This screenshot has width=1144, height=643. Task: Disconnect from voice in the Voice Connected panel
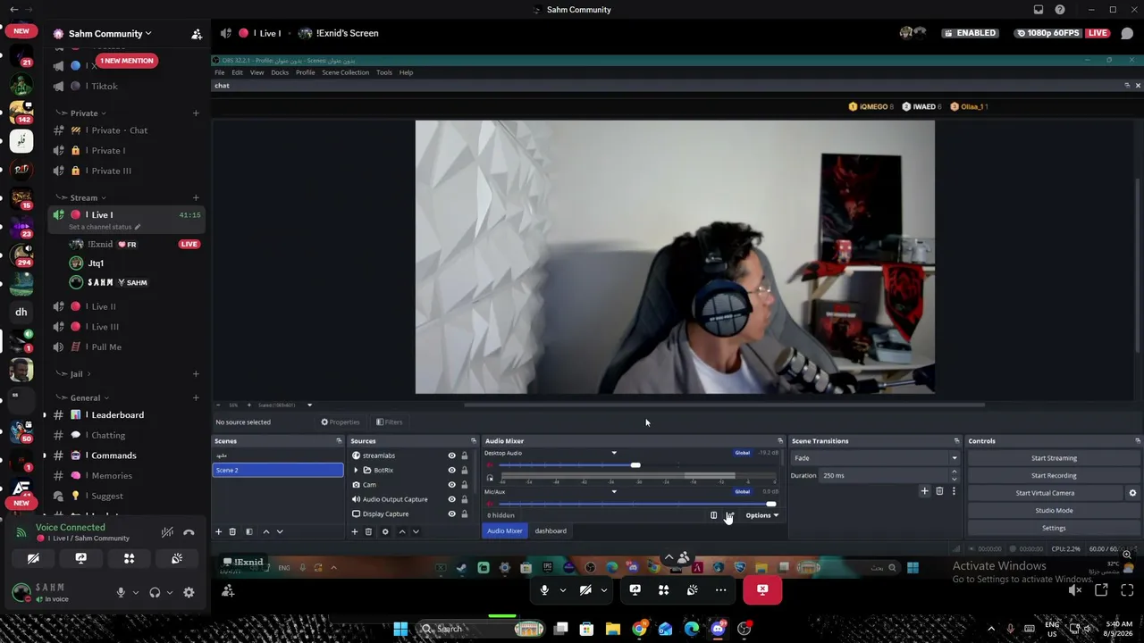189,532
